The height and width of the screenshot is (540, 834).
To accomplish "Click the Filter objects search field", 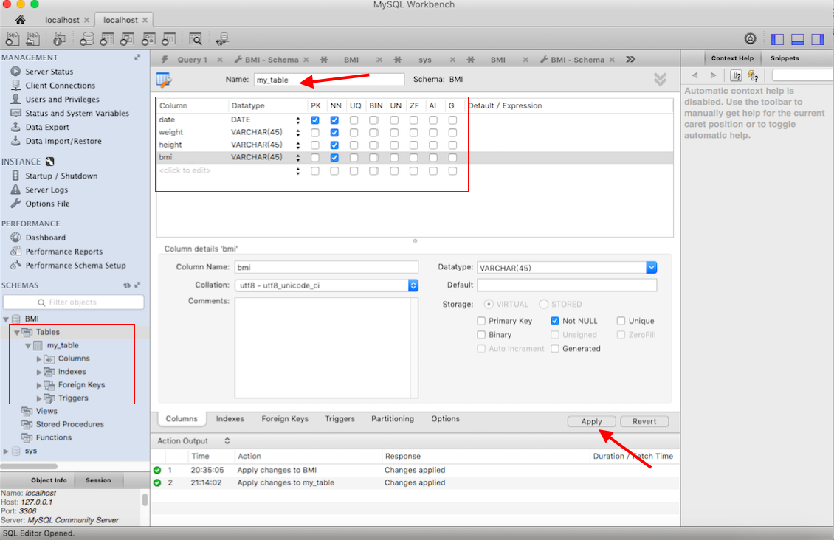I will coord(73,302).
